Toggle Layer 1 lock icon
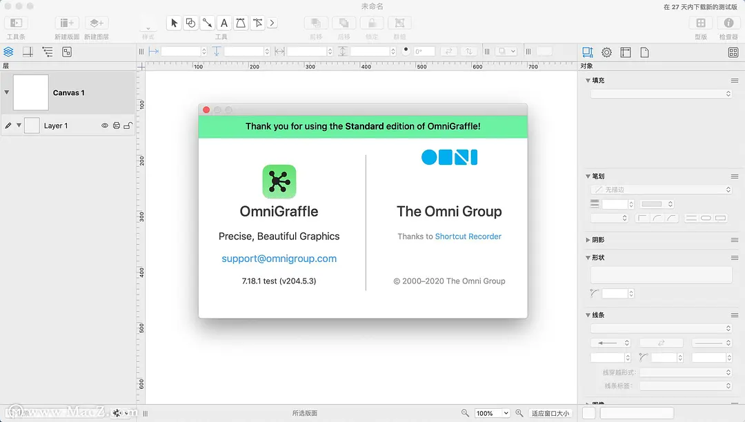This screenshot has height=422, width=745. (128, 125)
